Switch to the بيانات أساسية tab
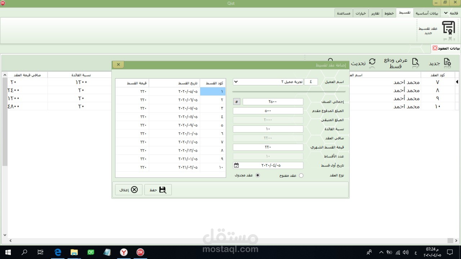 427,13
